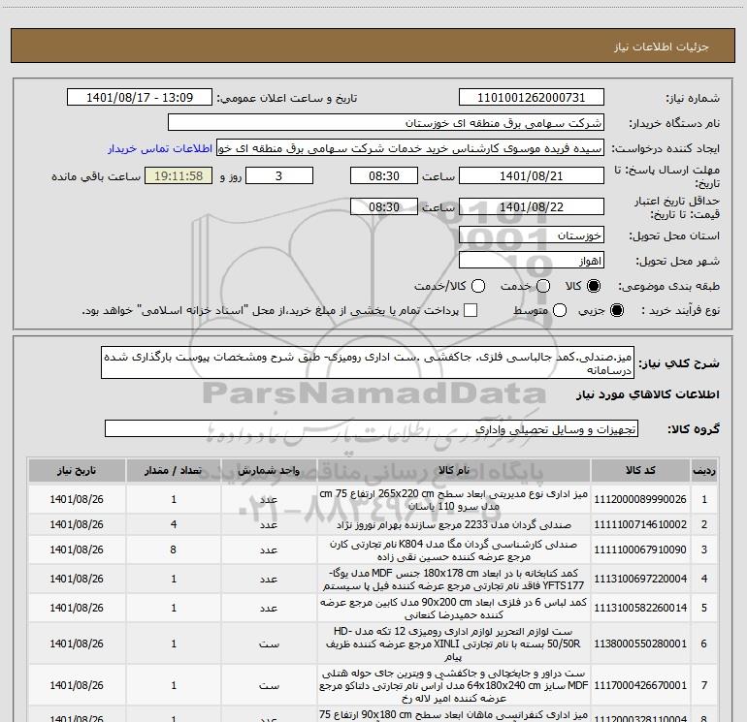The width and height of the screenshot is (747, 722).
Task: Toggle the treasury bonds payment checkbox
Action: (x=471, y=311)
